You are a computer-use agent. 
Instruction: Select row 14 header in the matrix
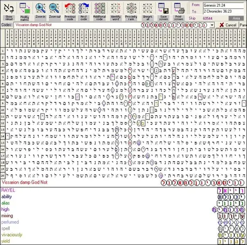[x=3, y=136]
